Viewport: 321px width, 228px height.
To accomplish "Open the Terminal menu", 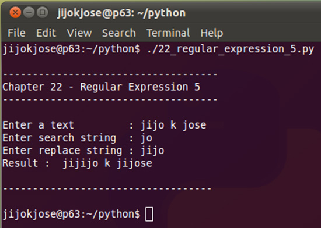I will click(168, 33).
